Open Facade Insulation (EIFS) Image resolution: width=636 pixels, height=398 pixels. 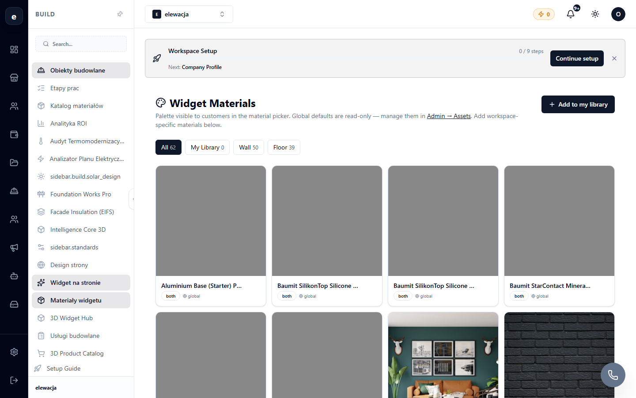click(81, 212)
